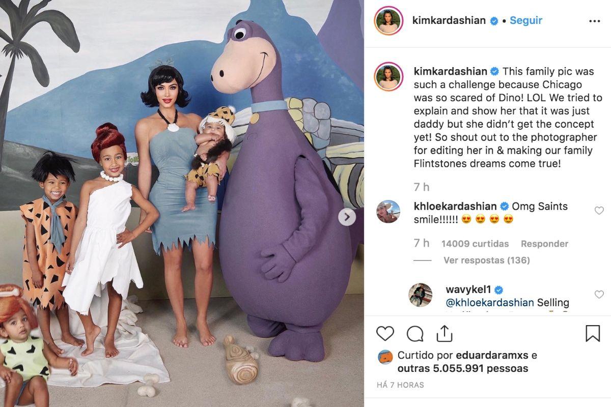Viewport: 611px width, 407px height.
Task: Go to next photo with carousel arrow
Action: tap(347, 217)
